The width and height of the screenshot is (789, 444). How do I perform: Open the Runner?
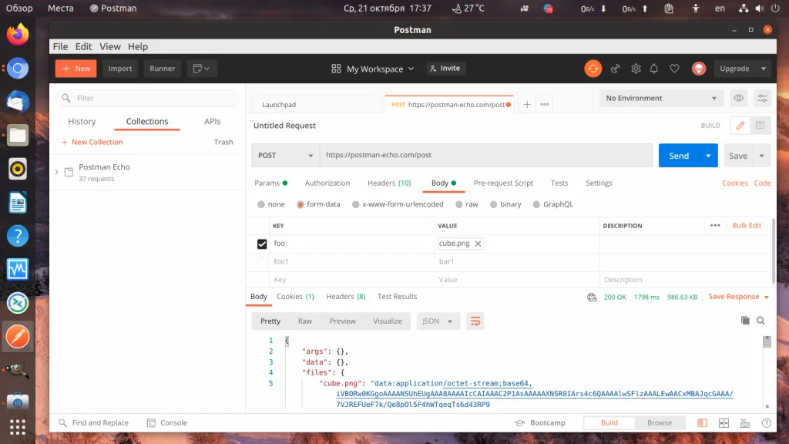click(162, 69)
